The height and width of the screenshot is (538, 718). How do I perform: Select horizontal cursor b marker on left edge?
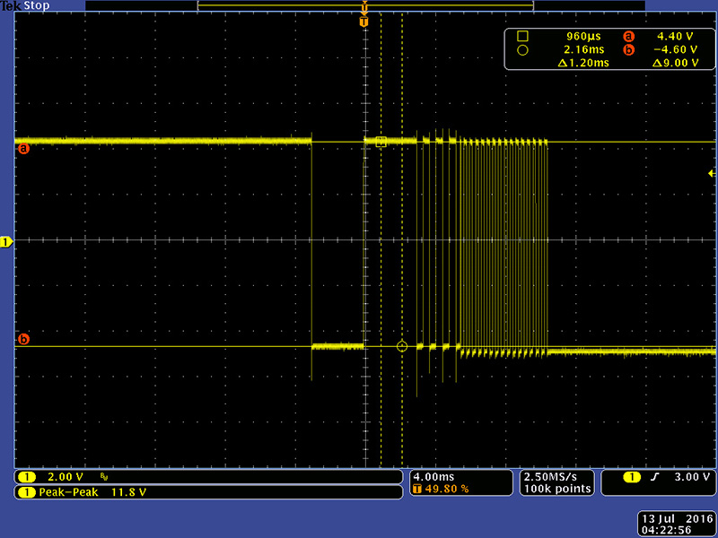pos(23,339)
